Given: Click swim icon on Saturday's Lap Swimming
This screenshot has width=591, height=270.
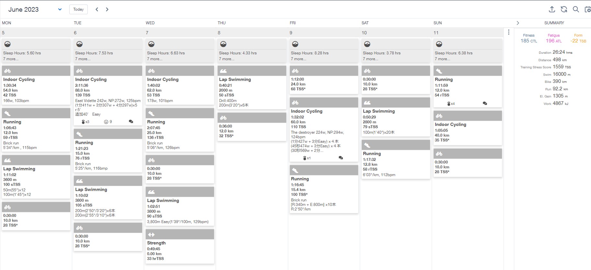Looking at the screenshot, I should (x=367, y=103).
